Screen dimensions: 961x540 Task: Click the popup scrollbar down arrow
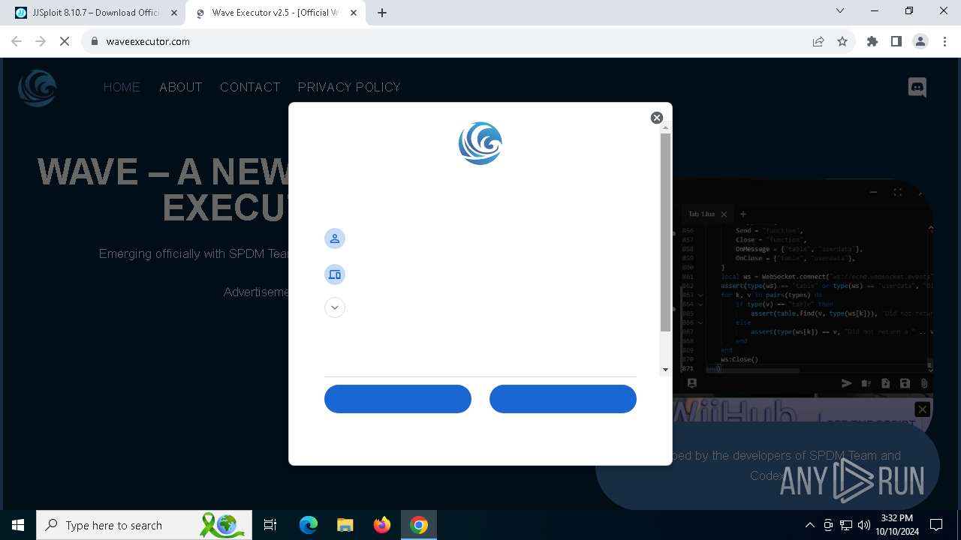point(665,370)
